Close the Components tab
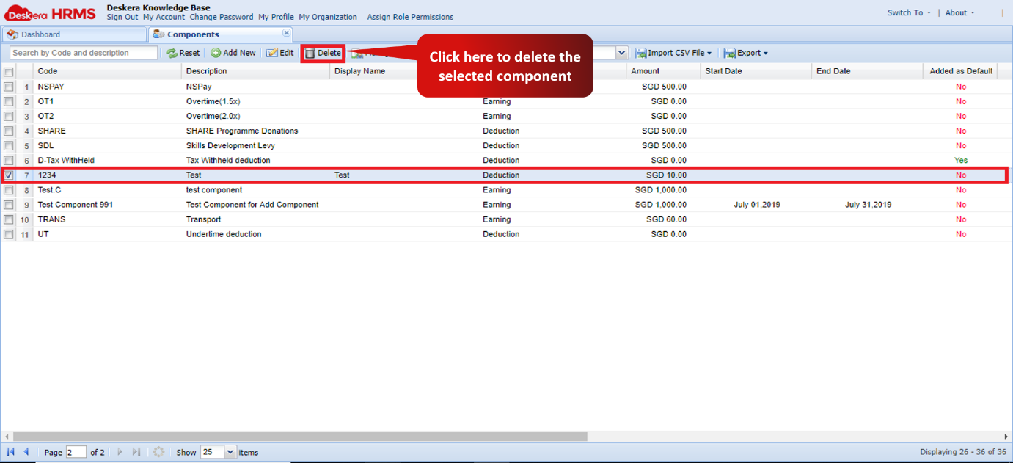The image size is (1013, 463). [286, 33]
